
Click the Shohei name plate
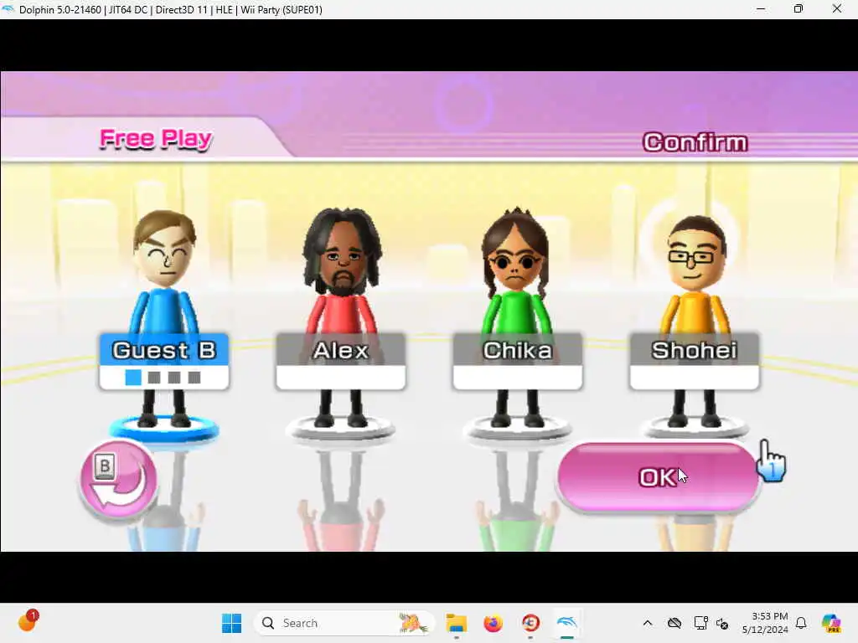point(695,362)
